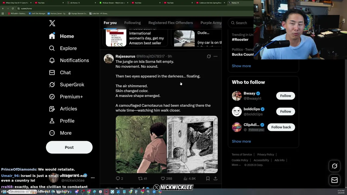Open Notifications in the sidebar
347x195 pixels.
pyautogui.click(x=69, y=60)
